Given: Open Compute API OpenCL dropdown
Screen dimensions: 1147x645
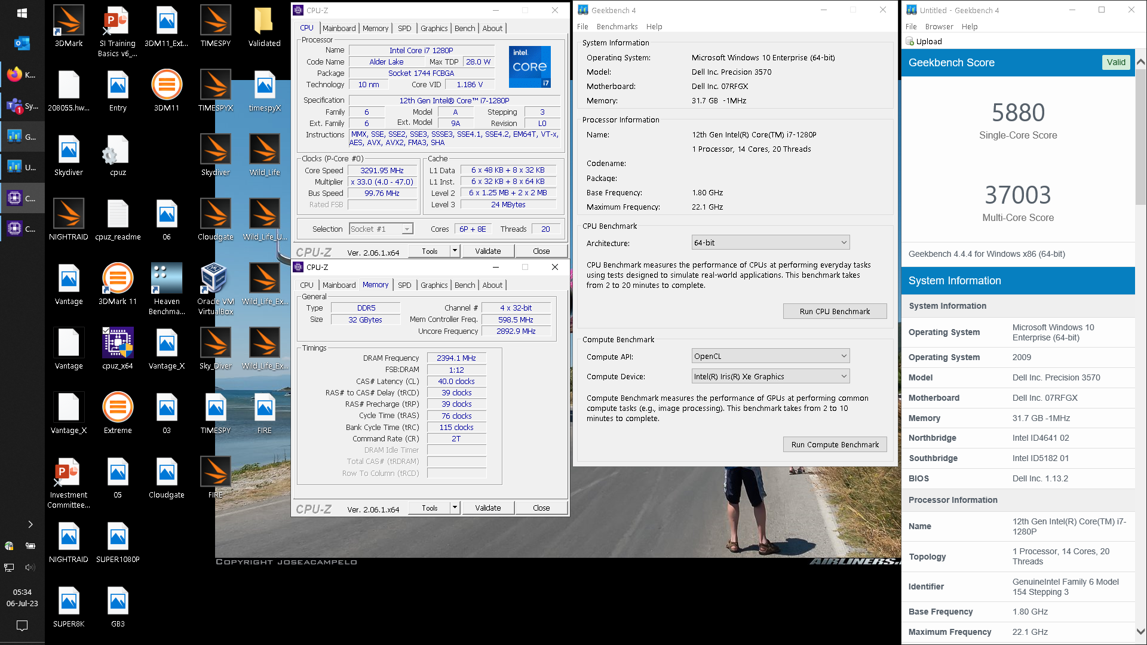Looking at the screenshot, I should coord(771,356).
